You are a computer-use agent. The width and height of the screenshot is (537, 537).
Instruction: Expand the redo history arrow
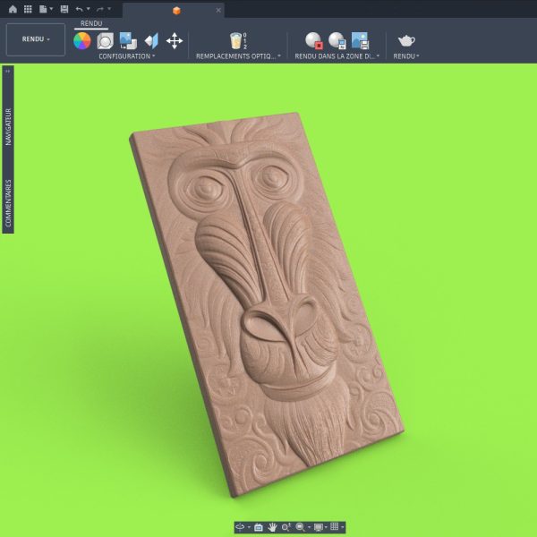(109, 9)
